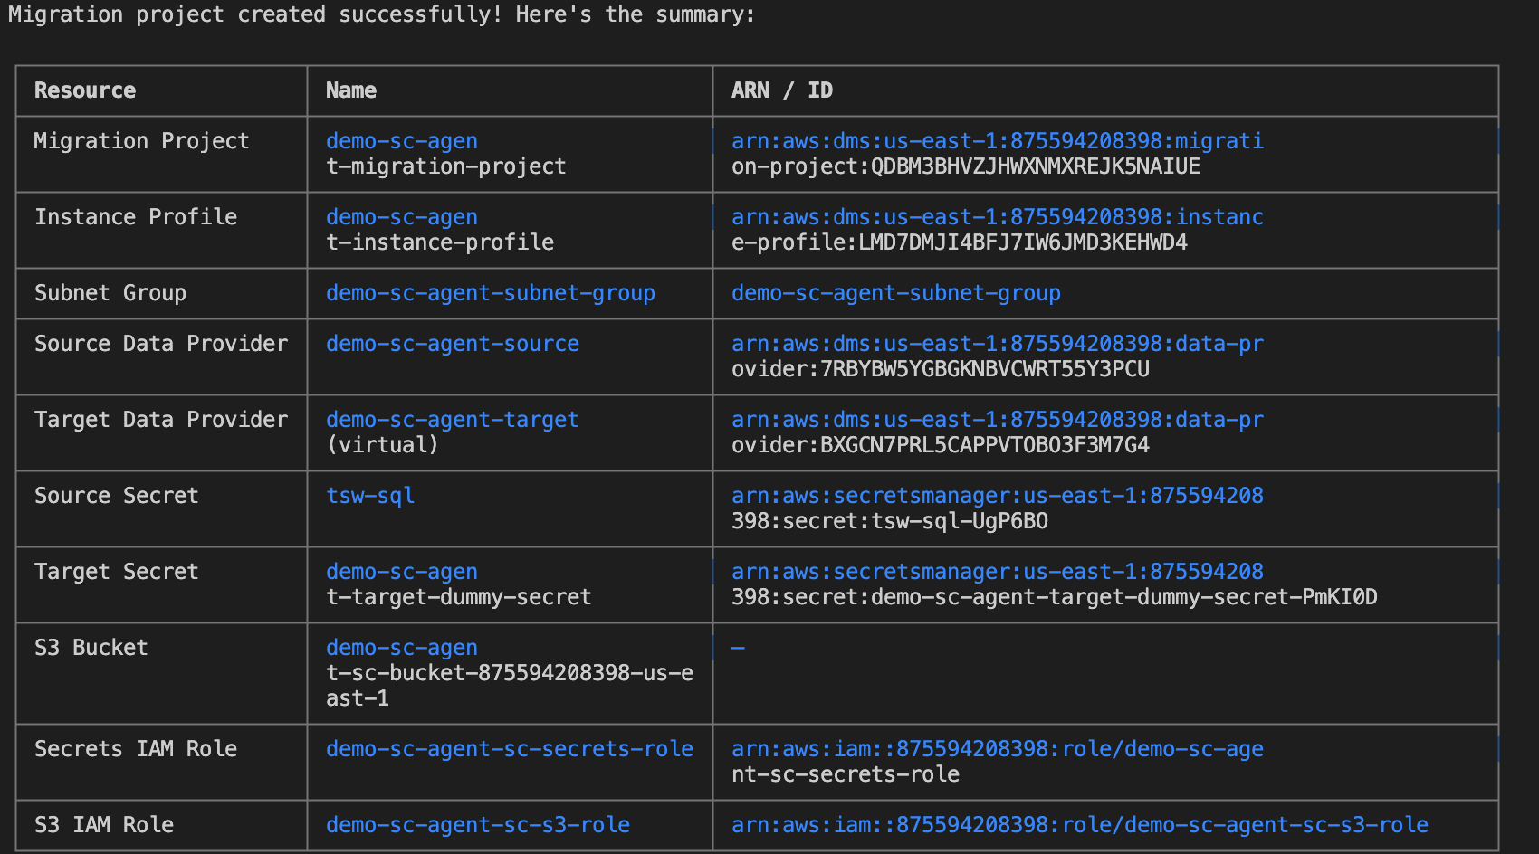The width and height of the screenshot is (1539, 854).
Task: Click the dash in S3 Bucket ARN cell
Action: pyautogui.click(x=738, y=648)
